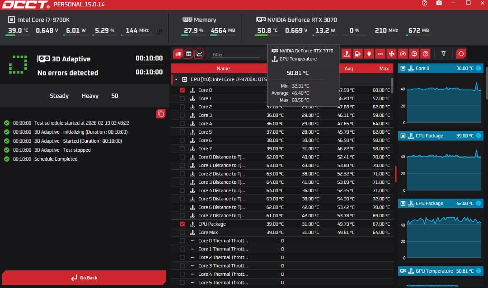Switch to the table view layout icon
The width and height of the screenshot is (488, 288).
pyautogui.click(x=188, y=54)
